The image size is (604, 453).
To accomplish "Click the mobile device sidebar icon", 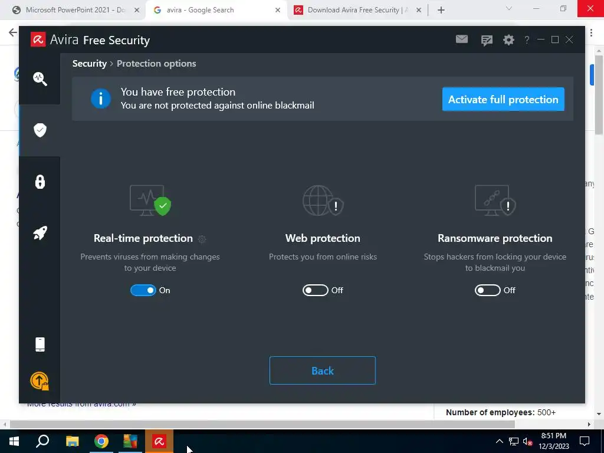I will [x=40, y=344].
